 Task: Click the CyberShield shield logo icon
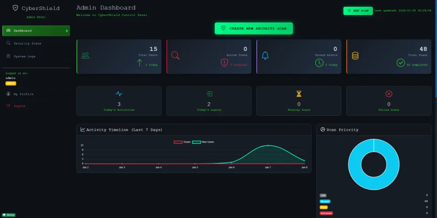(x=15, y=8)
